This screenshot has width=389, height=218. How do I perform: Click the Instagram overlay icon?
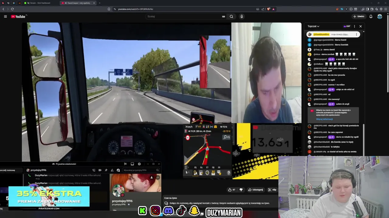[x=155, y=211]
